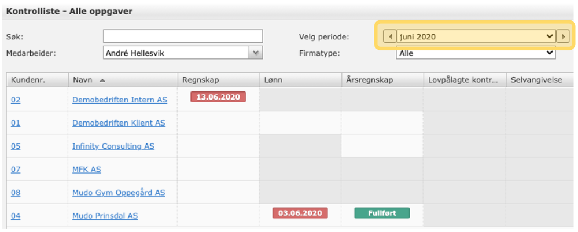Open Mudo Gym Oppegård AS
578x232 pixels.
click(119, 193)
